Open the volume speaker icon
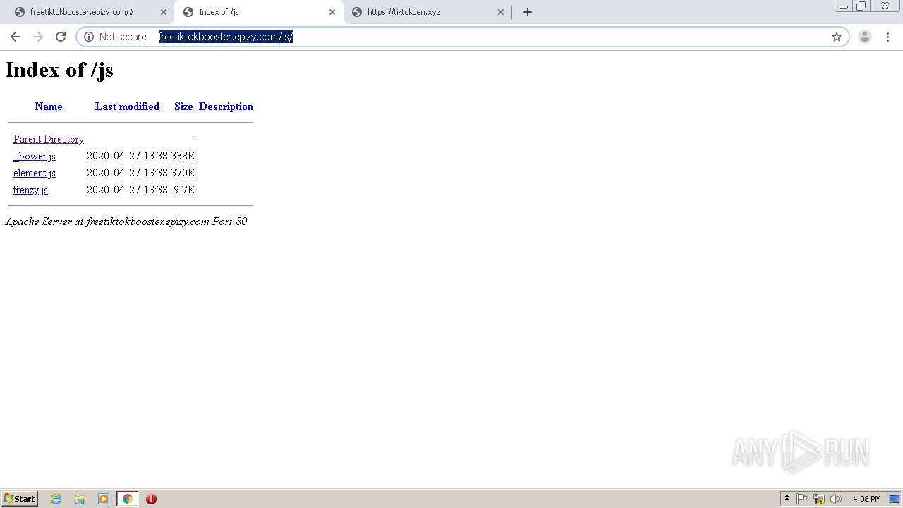903x508 pixels. 836,499
